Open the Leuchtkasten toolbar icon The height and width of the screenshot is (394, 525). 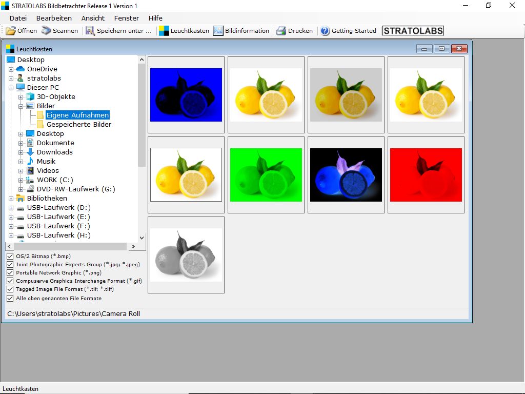164,31
